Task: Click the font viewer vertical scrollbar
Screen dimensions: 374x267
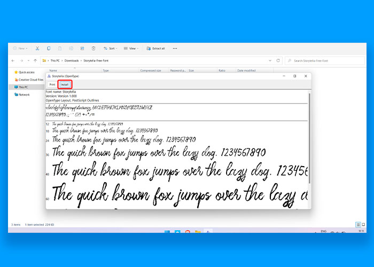Action: point(309,138)
